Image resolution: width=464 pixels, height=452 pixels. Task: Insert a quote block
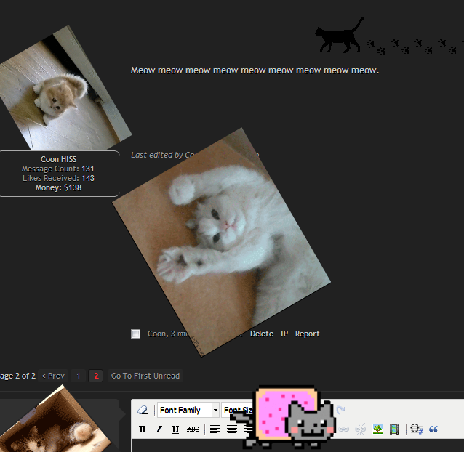click(433, 429)
